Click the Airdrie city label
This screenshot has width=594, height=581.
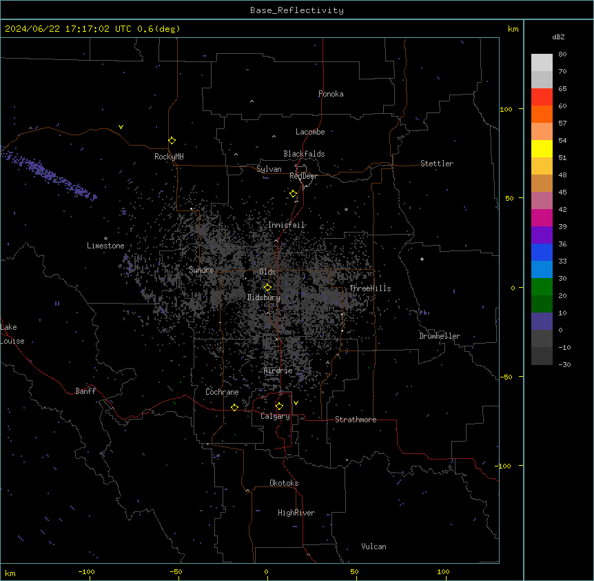278,371
